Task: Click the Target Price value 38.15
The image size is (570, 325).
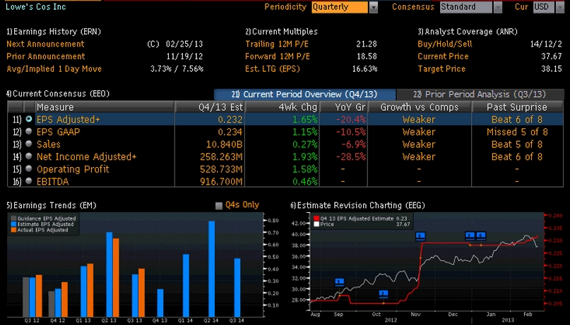Action: 552,68
